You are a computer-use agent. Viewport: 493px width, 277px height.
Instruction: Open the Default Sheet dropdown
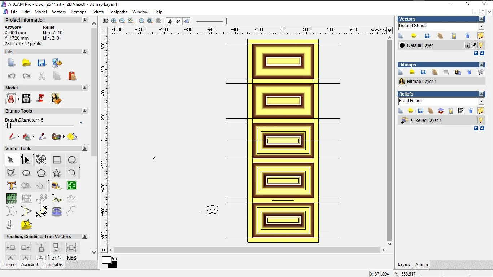coord(481,26)
